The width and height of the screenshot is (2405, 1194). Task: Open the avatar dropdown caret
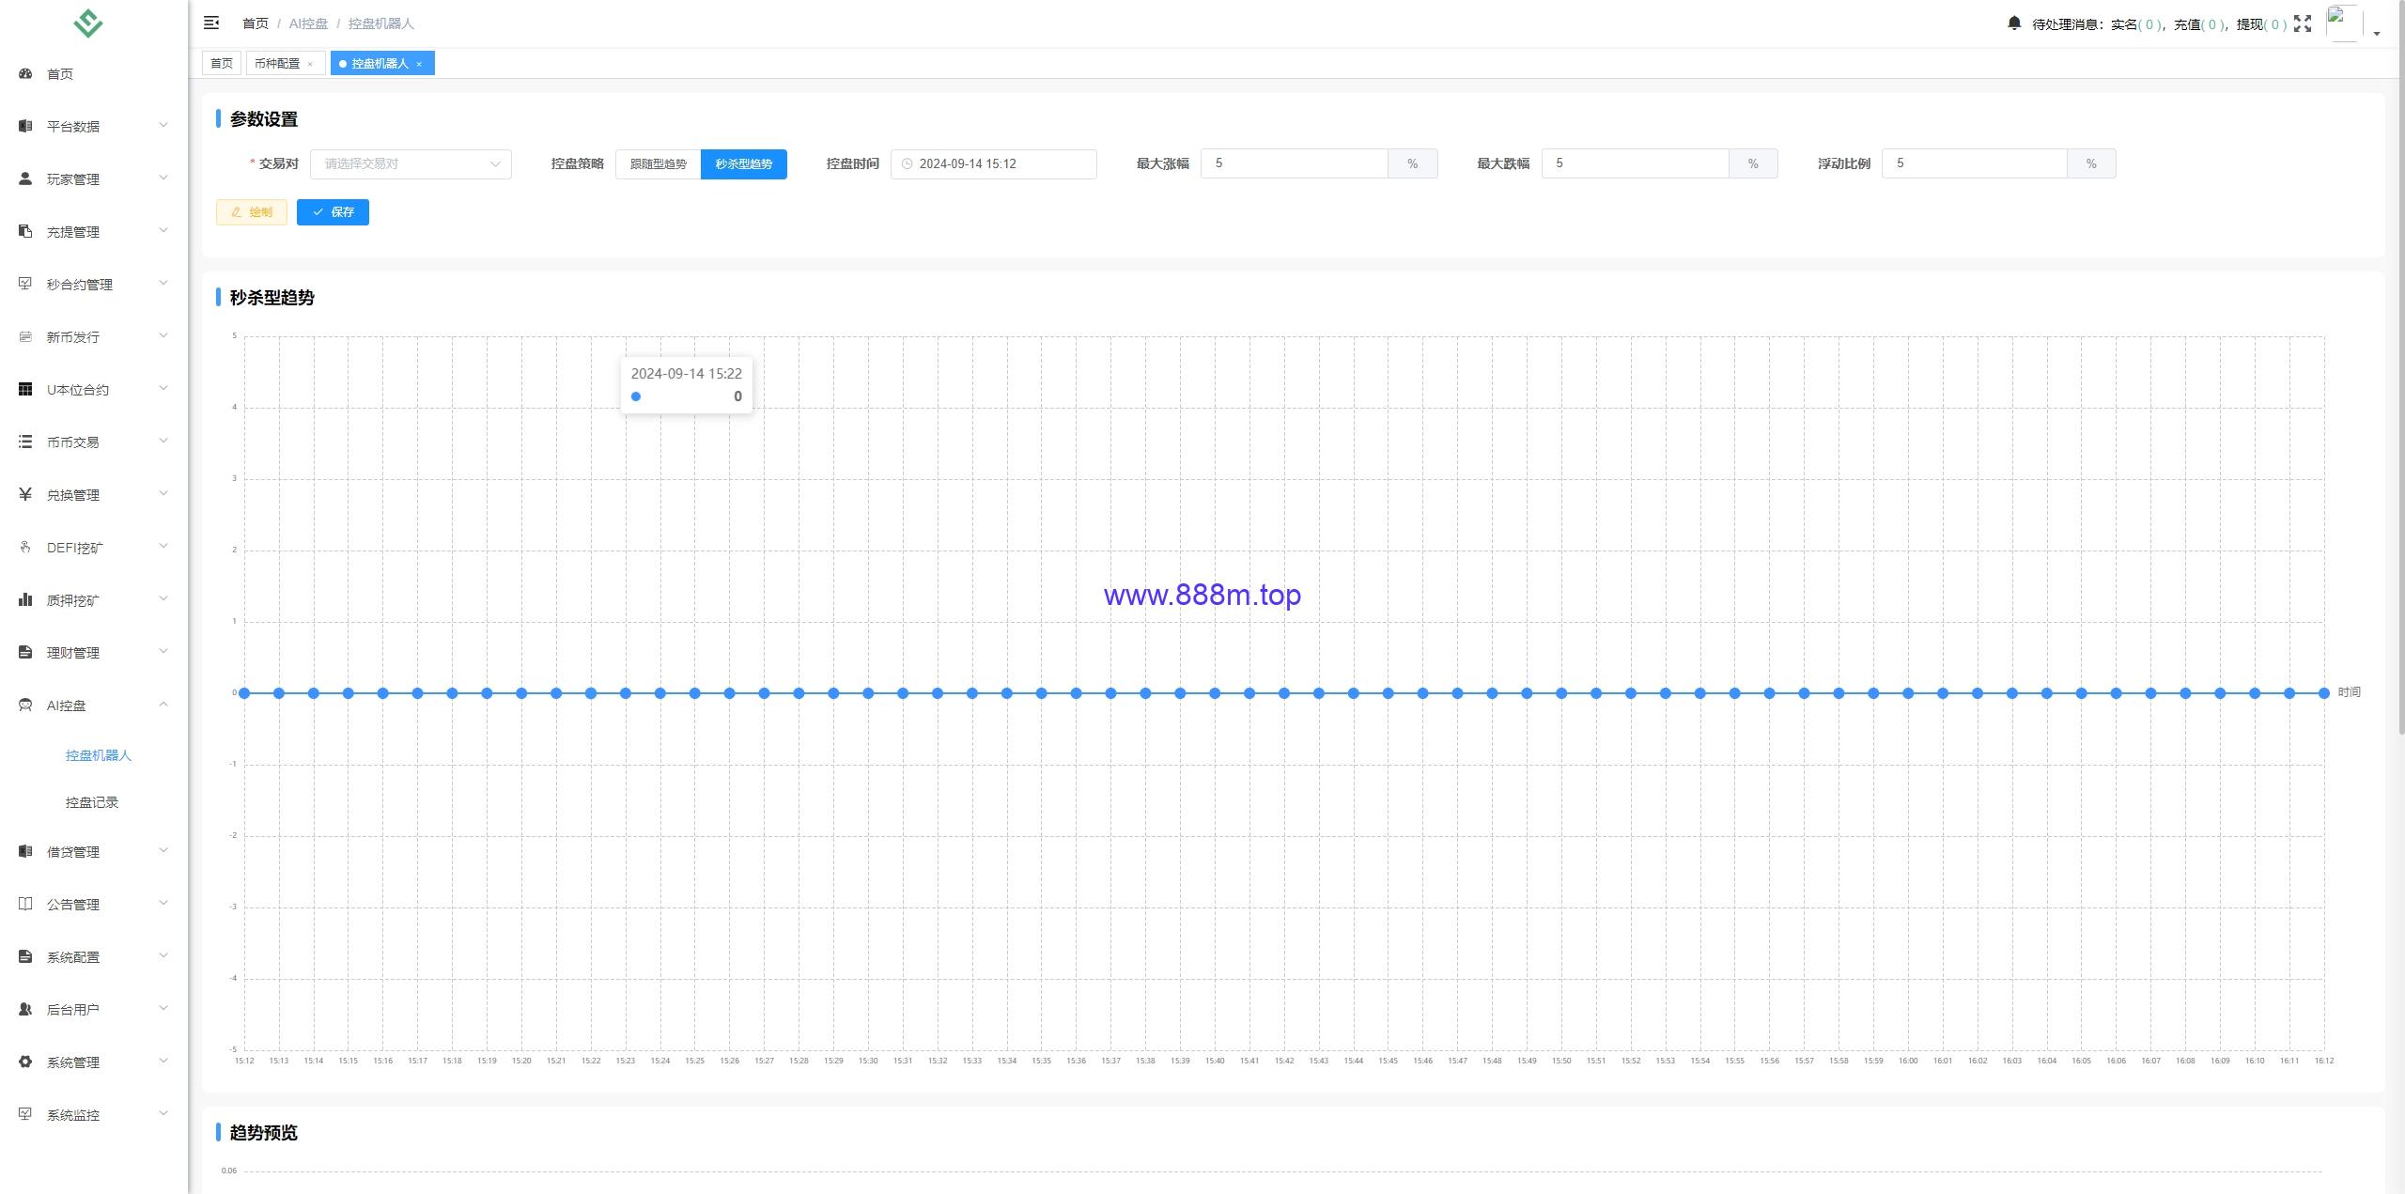tap(2377, 33)
